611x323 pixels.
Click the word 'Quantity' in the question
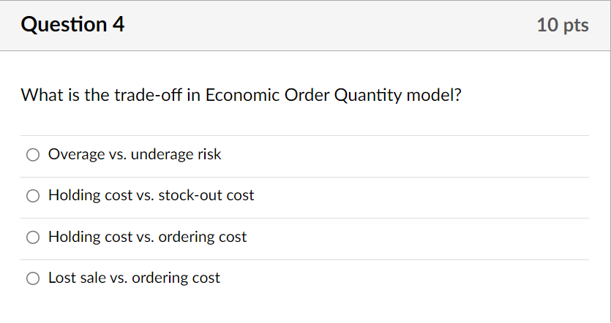pos(367,96)
